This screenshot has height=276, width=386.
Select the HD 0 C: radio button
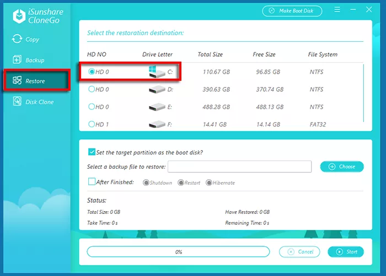click(92, 71)
